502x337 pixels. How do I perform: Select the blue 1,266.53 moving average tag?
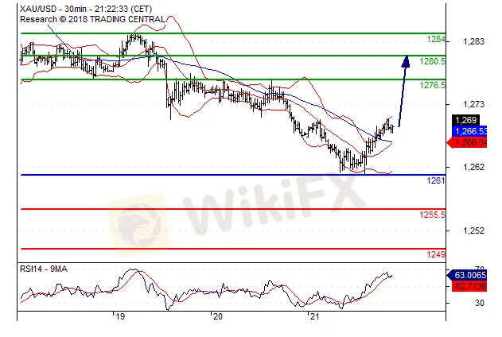tap(469, 131)
